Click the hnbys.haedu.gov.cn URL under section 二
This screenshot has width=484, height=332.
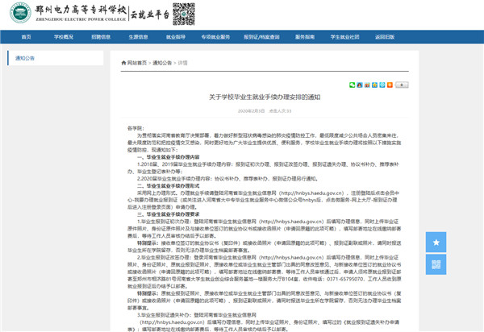click(x=311, y=193)
